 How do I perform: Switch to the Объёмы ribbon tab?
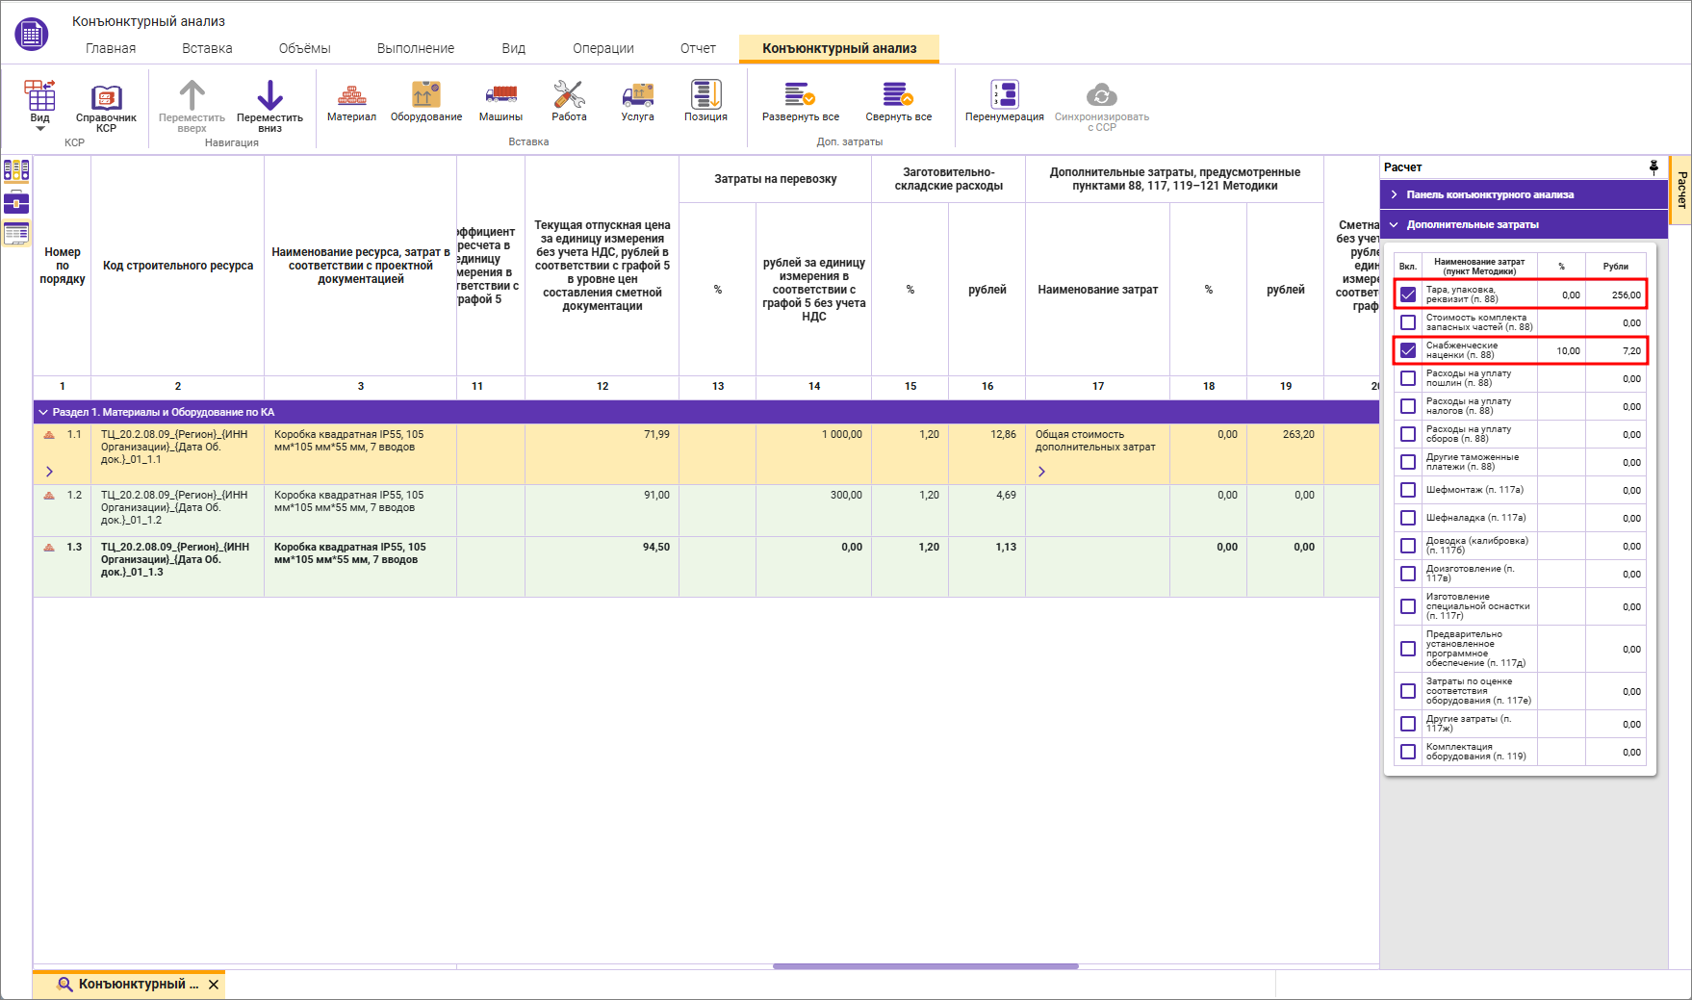304,48
